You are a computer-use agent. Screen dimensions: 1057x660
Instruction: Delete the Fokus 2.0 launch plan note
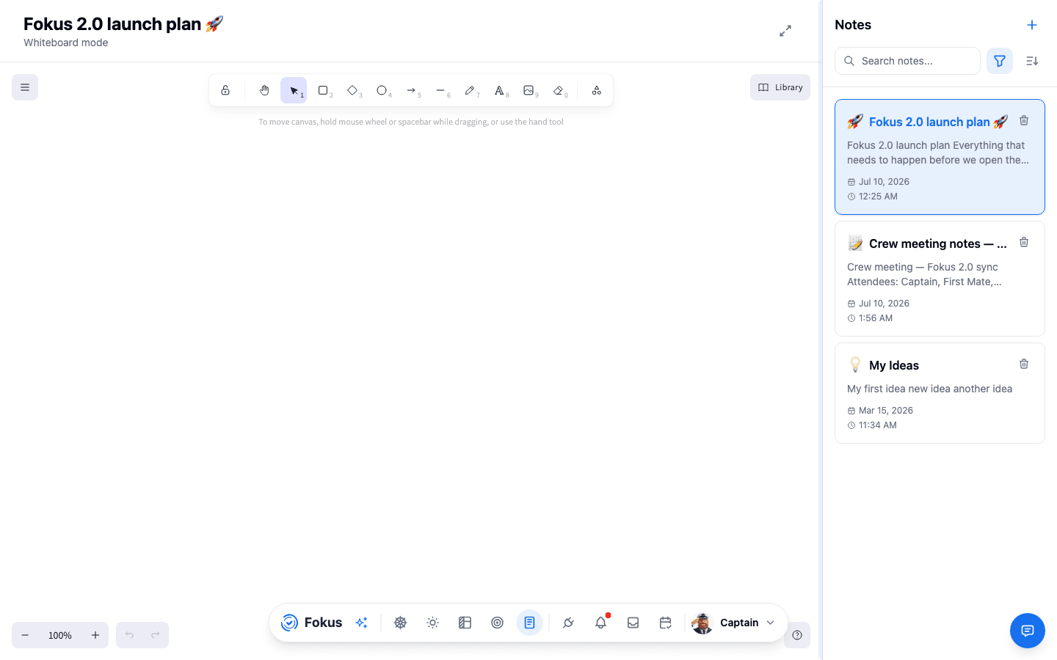(x=1024, y=120)
